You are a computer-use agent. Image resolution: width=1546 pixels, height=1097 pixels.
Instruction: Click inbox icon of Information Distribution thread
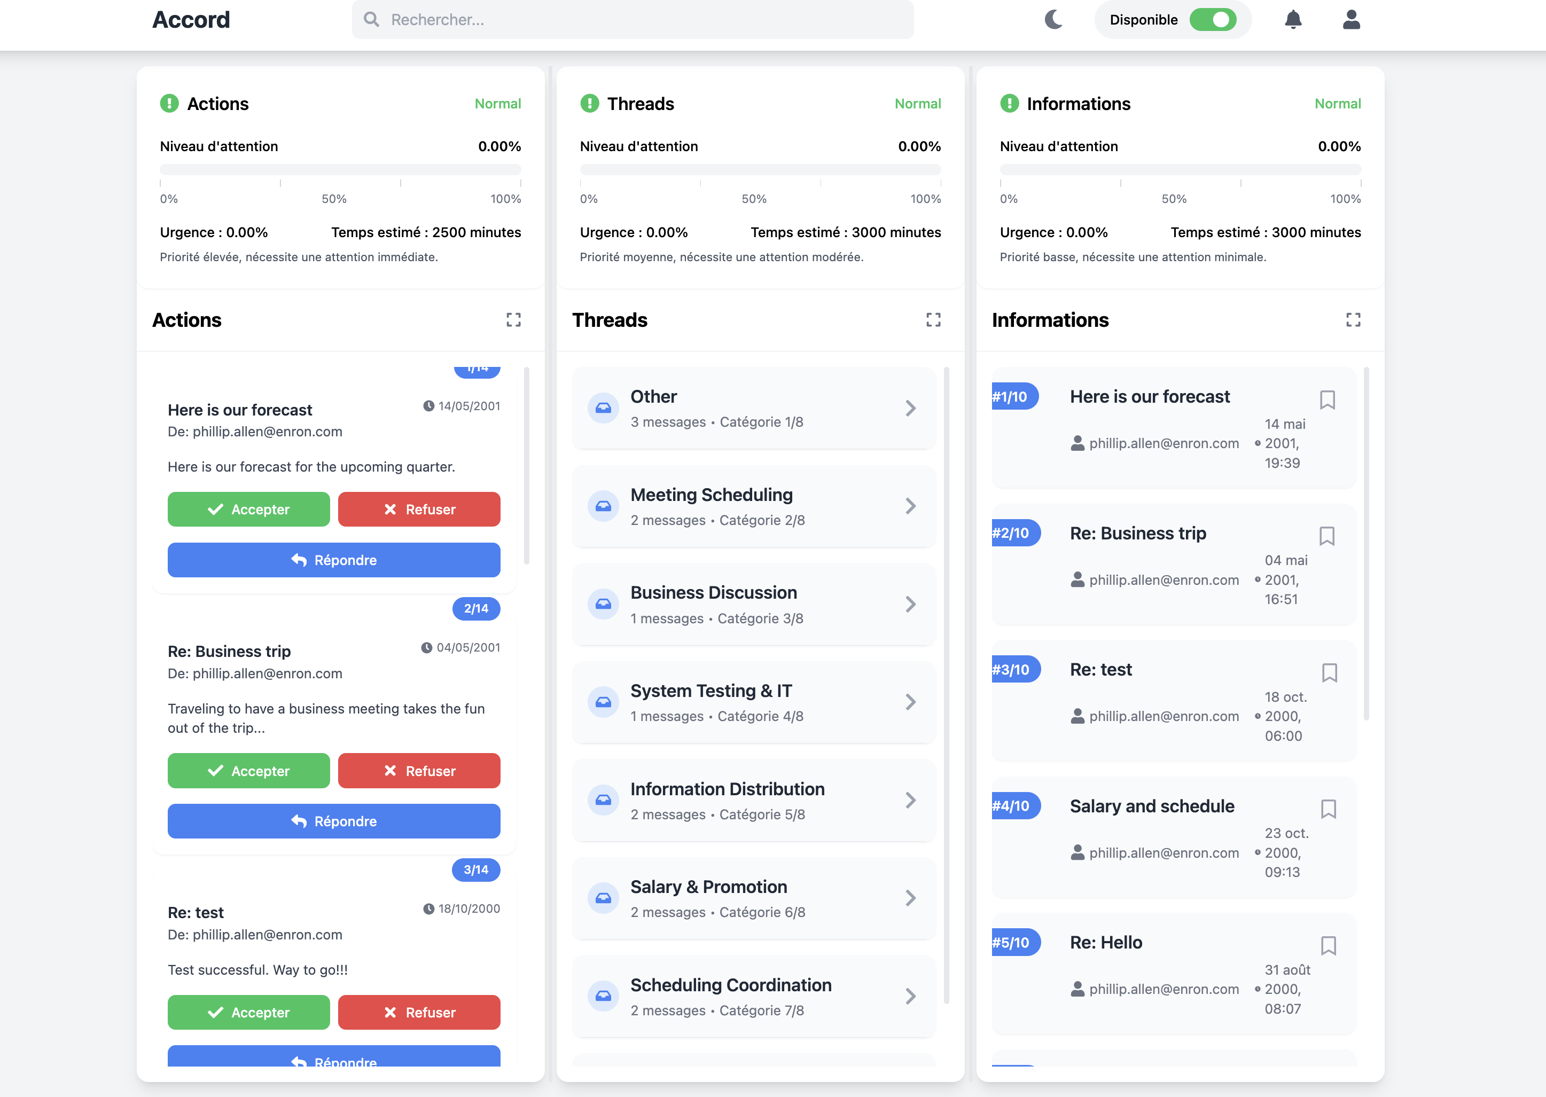603,801
